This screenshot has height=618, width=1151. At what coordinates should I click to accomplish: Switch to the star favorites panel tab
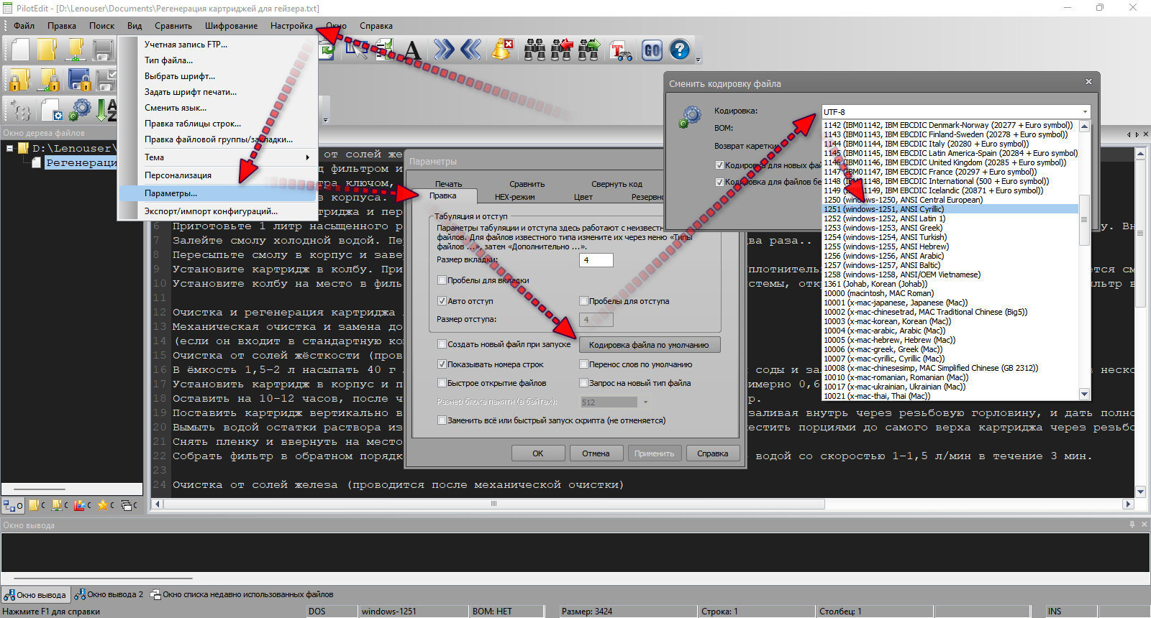pos(105,505)
